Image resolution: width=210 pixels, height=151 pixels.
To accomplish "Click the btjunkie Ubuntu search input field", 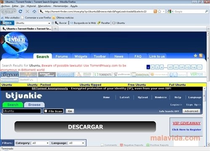I will click(22, 111).
